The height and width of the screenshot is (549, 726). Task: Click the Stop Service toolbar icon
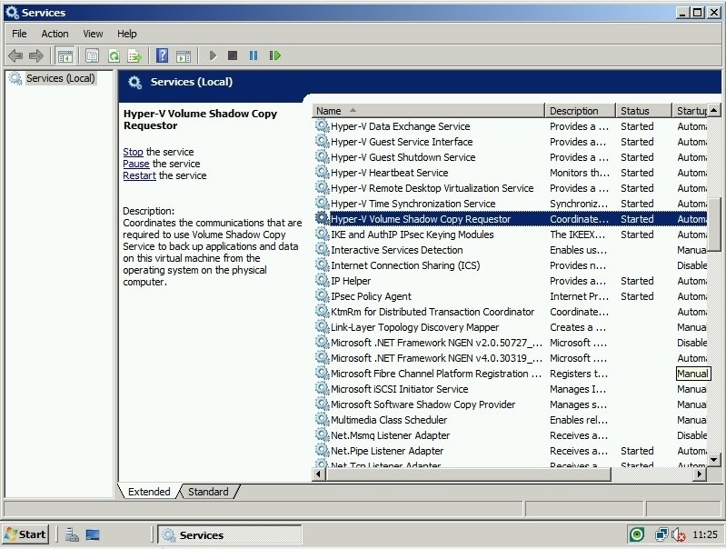[233, 55]
